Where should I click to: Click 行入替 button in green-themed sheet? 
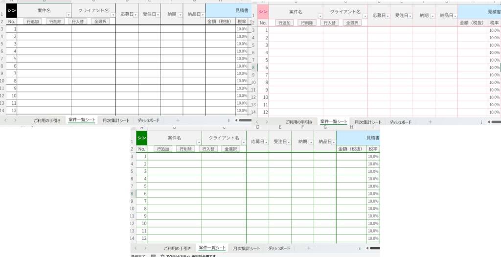pos(208,149)
